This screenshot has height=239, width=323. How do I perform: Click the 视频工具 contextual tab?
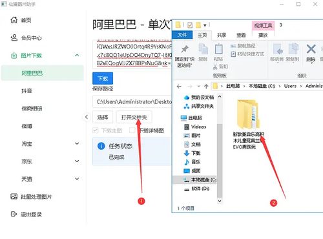point(263,26)
